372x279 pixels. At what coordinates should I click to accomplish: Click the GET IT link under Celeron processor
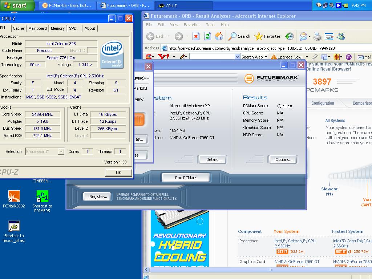282,251
